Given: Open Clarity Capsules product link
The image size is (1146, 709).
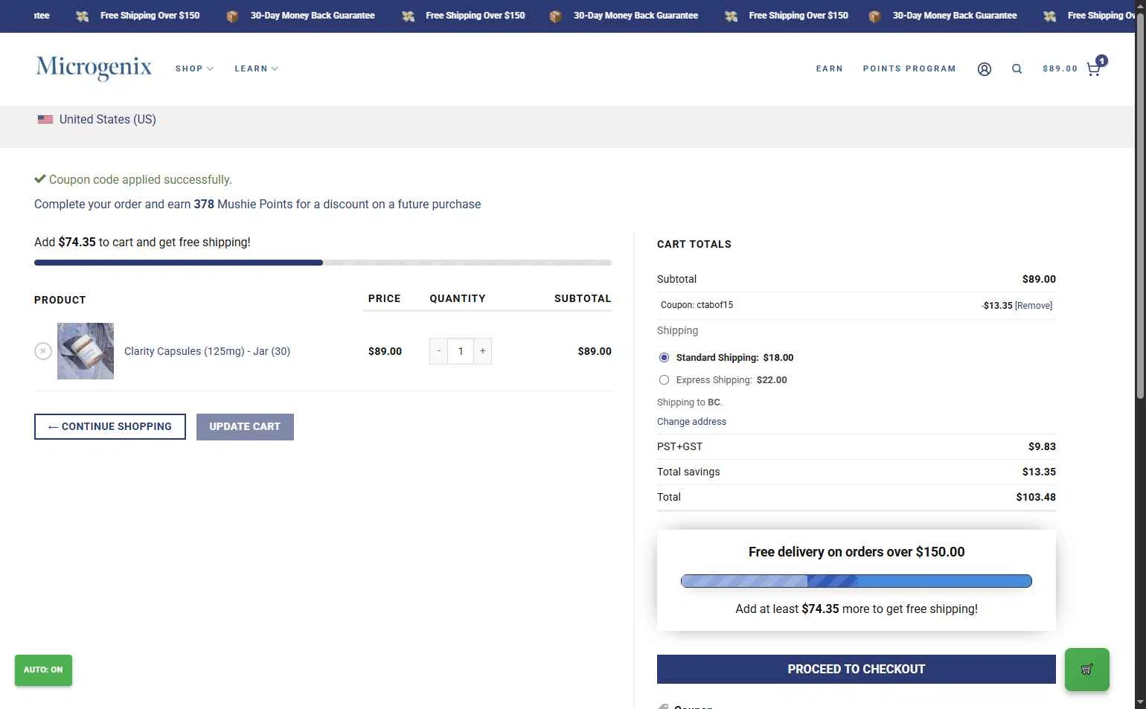Looking at the screenshot, I should [207, 351].
